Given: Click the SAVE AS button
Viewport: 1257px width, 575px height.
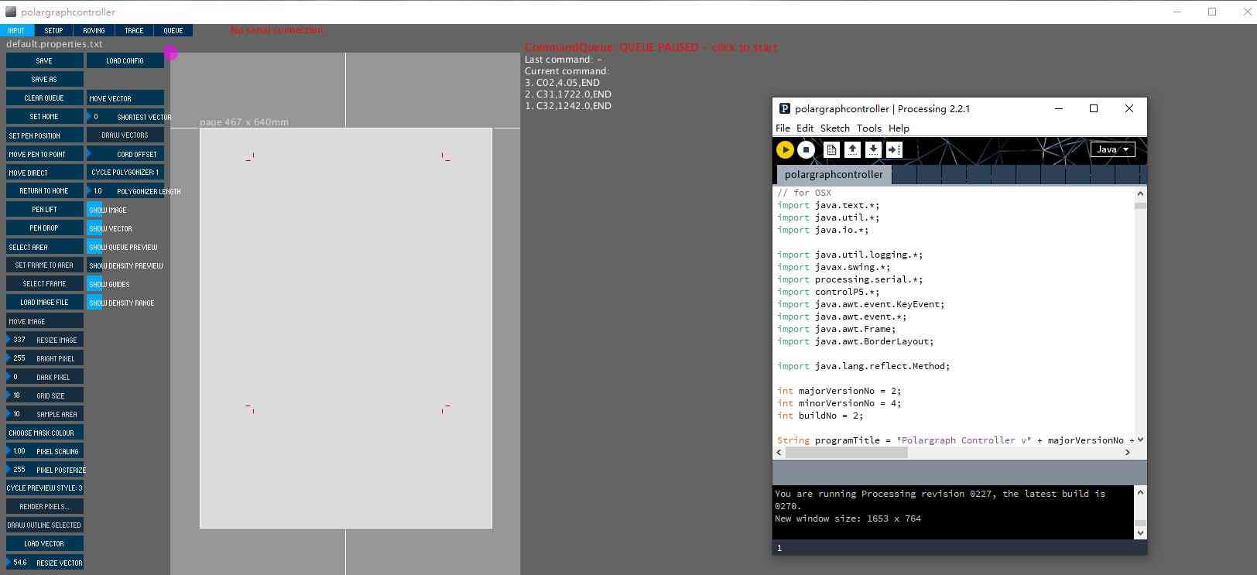Looking at the screenshot, I should (x=44, y=79).
